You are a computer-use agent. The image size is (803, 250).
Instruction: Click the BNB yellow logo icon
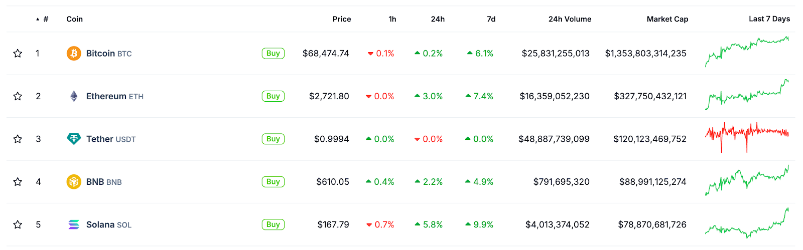74,181
